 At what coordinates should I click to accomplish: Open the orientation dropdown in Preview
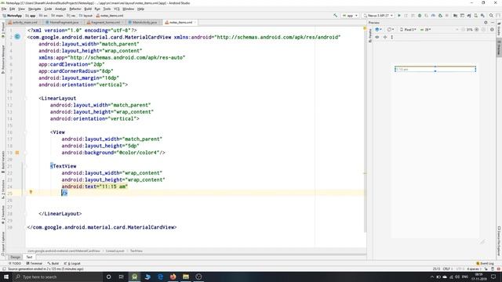(x=391, y=30)
